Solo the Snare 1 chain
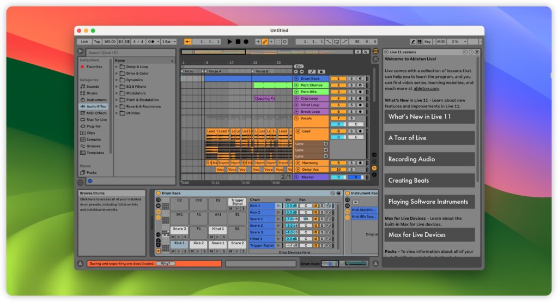The width and height of the screenshot is (558, 302). [x=322, y=219]
